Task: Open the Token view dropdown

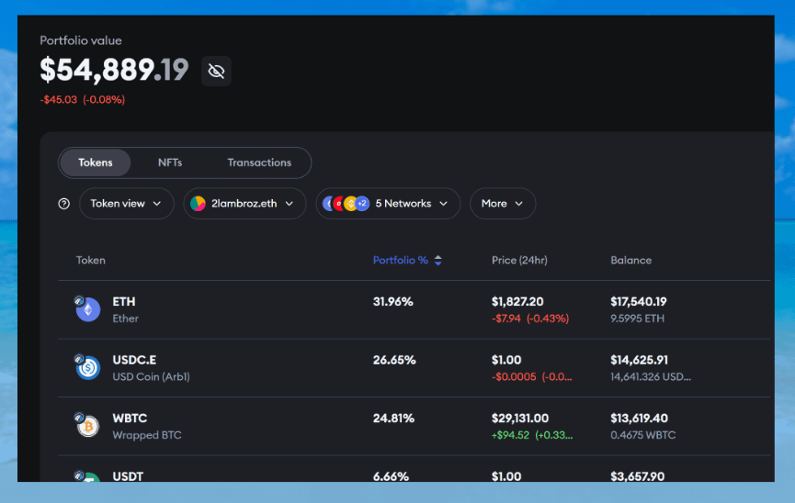Action: [126, 204]
